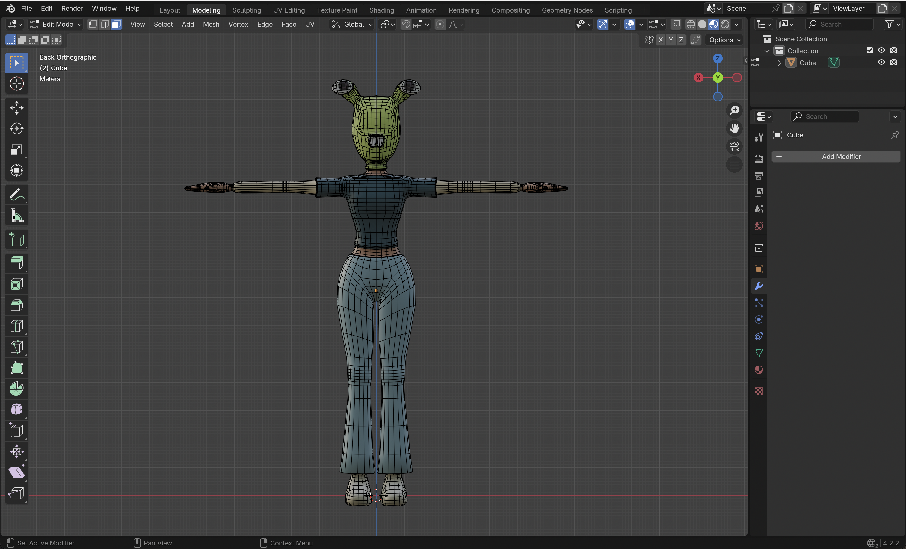
Task: Choose the Annotate pencil tool
Action: tap(16, 195)
